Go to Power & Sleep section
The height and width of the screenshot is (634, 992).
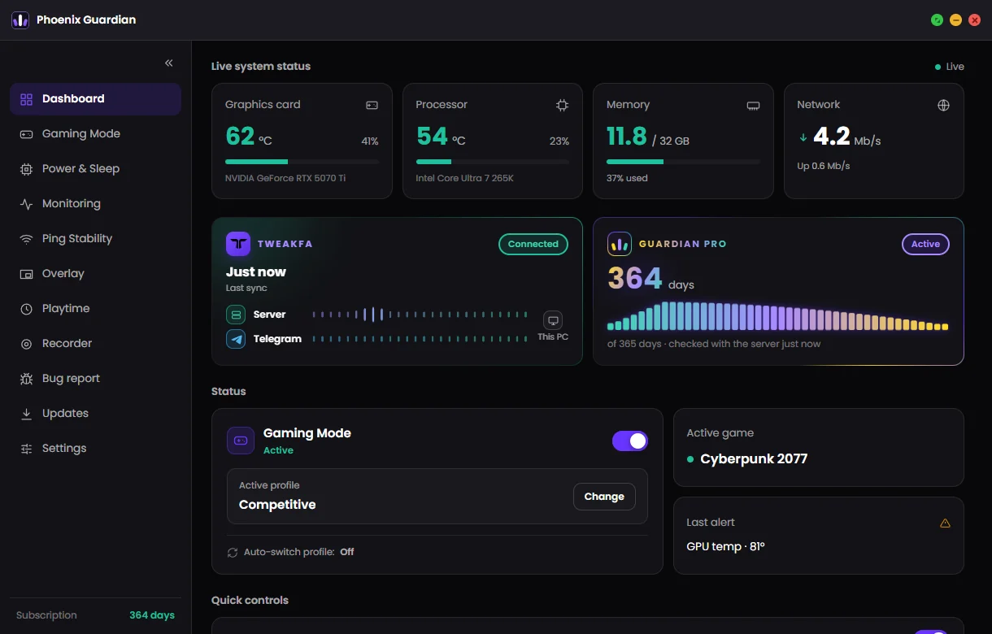(95, 169)
